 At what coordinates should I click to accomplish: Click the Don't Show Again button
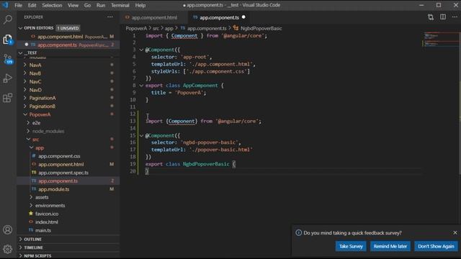tap(436, 246)
